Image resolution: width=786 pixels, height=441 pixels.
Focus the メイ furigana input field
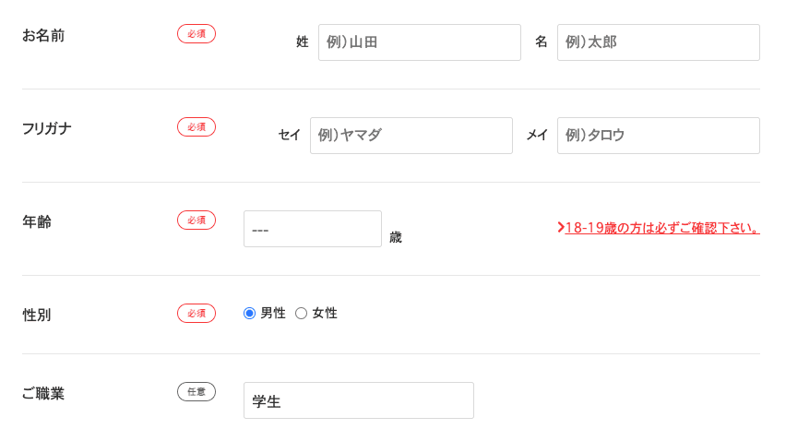[658, 136]
